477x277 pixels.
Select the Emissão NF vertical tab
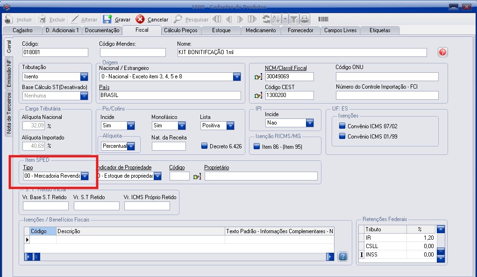click(x=9, y=74)
